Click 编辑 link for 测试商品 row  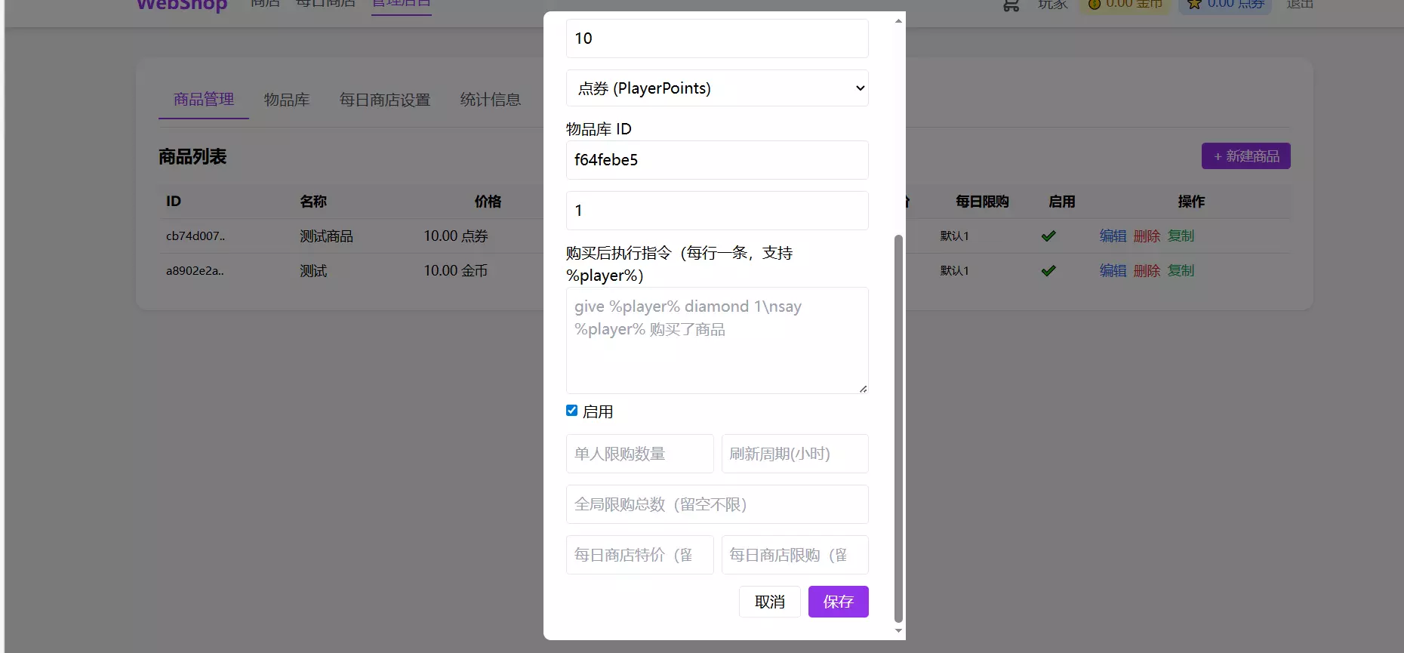1113,236
